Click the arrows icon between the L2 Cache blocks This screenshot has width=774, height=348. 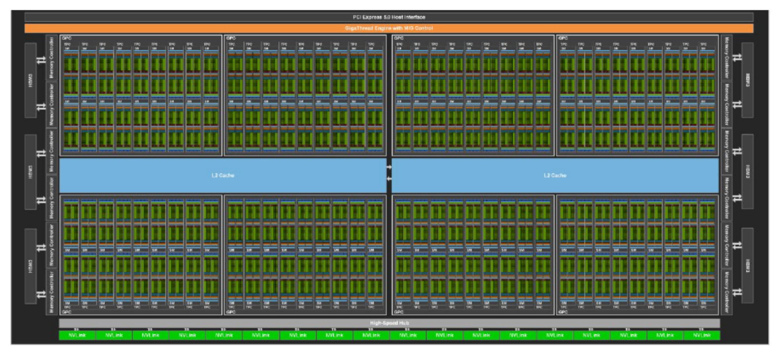[389, 173]
